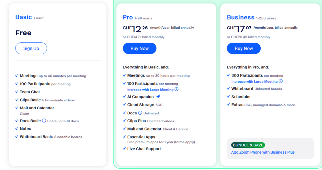
Task: Select the Pro plan title
Action: (x=128, y=17)
